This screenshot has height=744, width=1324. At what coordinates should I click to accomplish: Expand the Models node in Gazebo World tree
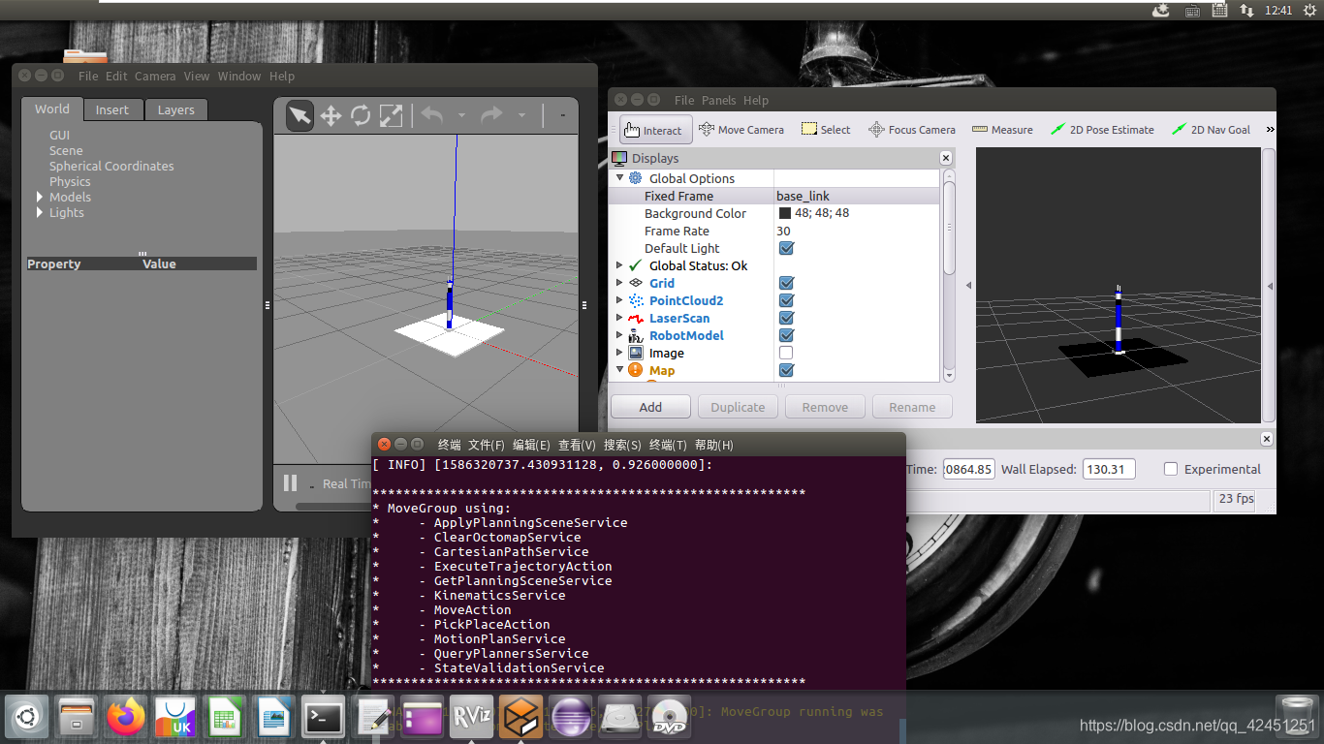40,197
